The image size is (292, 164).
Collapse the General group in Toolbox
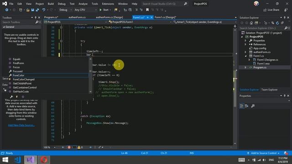pyautogui.click(x=4, y=27)
